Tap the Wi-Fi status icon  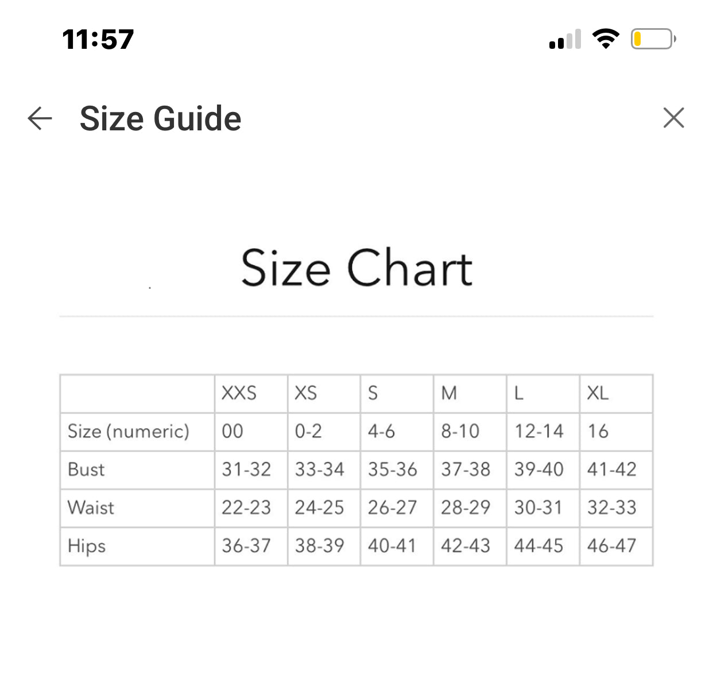point(606,39)
